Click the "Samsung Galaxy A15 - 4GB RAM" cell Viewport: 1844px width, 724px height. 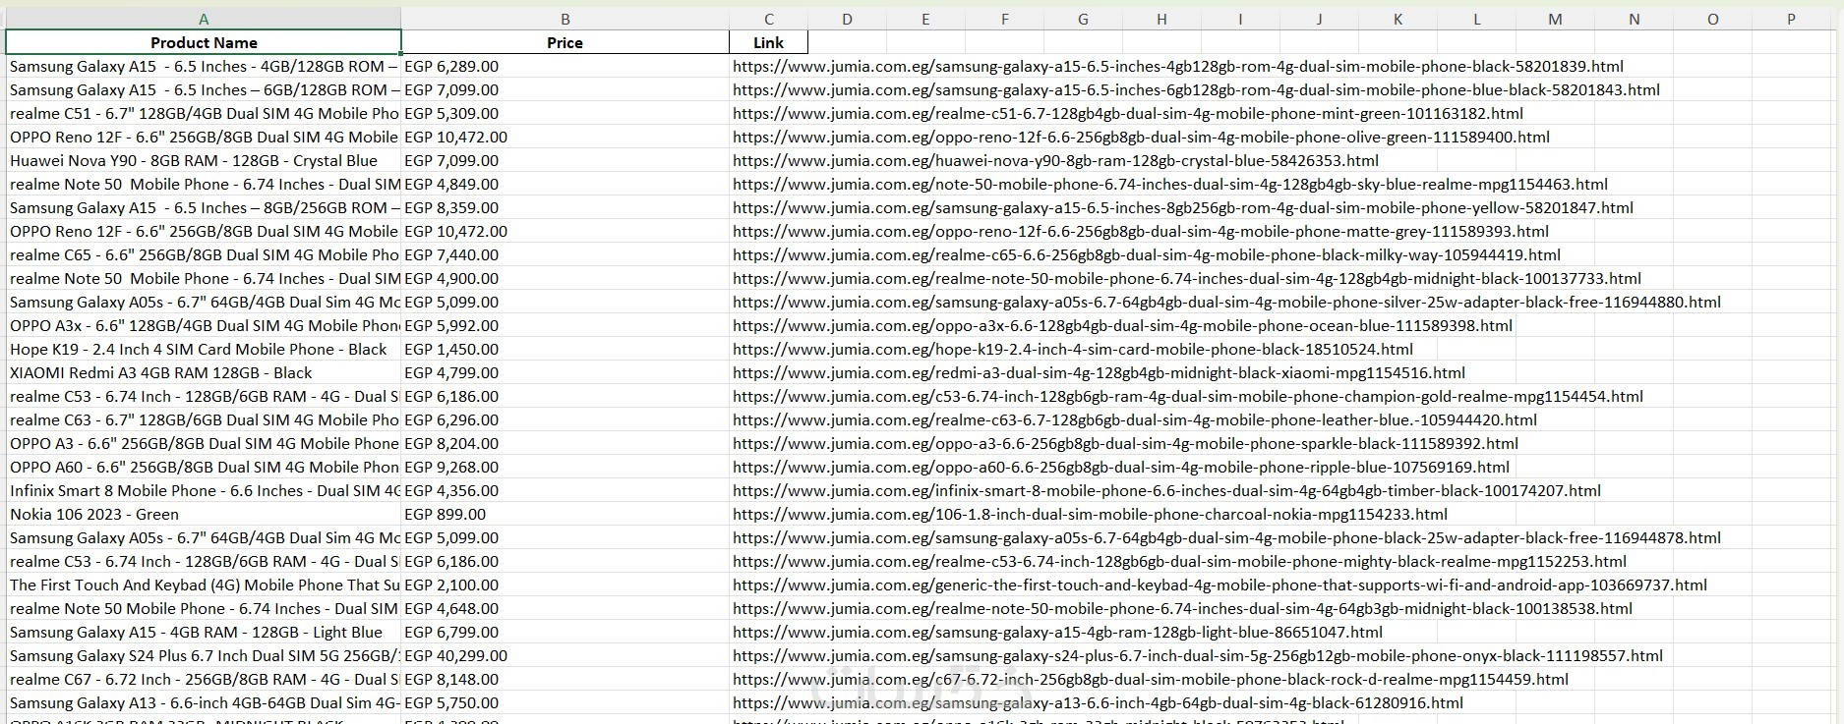[x=204, y=632]
